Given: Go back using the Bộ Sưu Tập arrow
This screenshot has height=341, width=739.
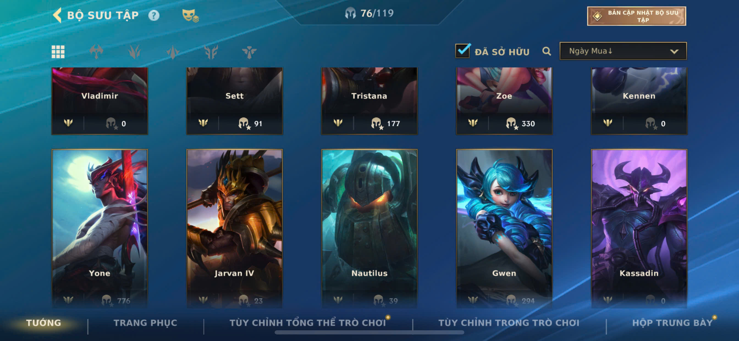Looking at the screenshot, I should pyautogui.click(x=57, y=15).
